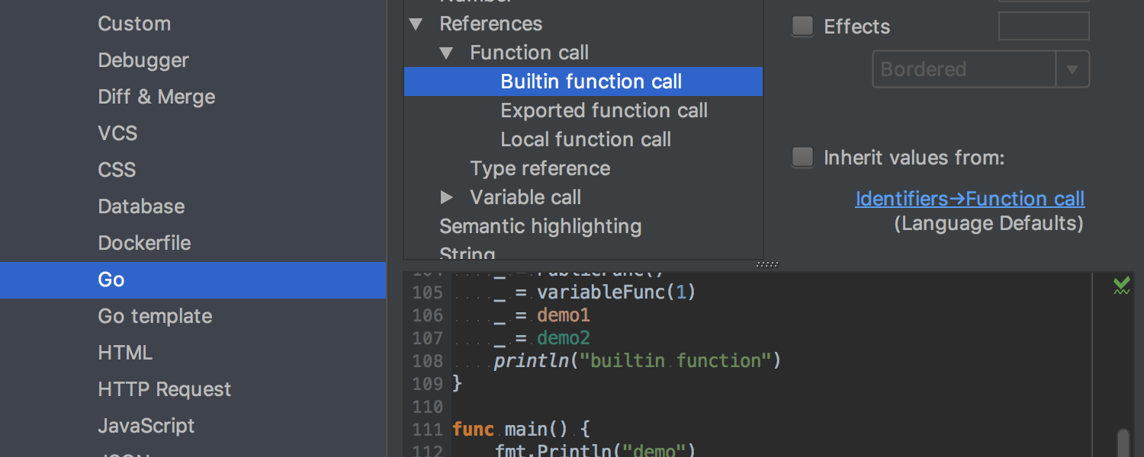Enable the Effects checkbox
The width and height of the screenshot is (1144, 457).
pos(802,27)
